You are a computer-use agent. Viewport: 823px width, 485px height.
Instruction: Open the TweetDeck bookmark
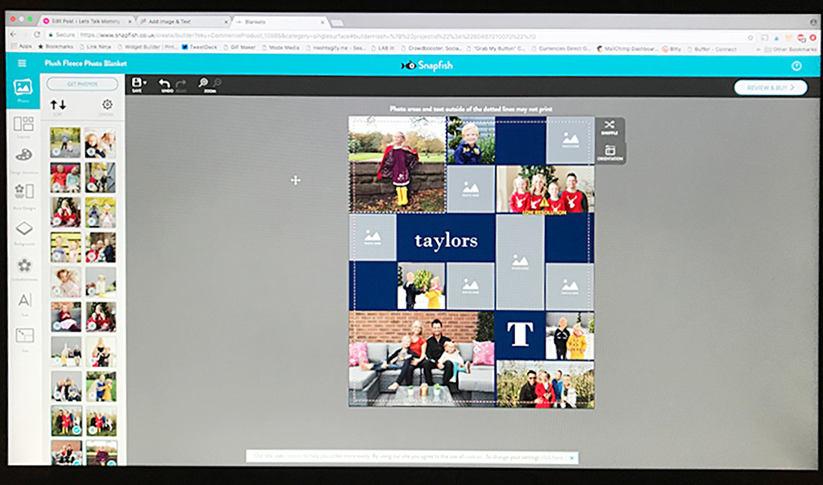[x=199, y=47]
